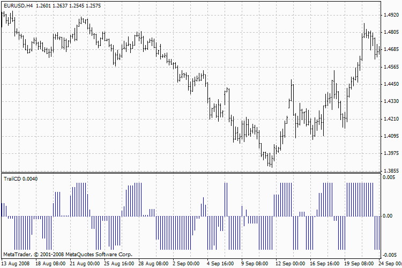Select the 19 Sep 08:00 time marker
Image resolution: width=402 pixels, height=268 pixels.
[x=359, y=264]
